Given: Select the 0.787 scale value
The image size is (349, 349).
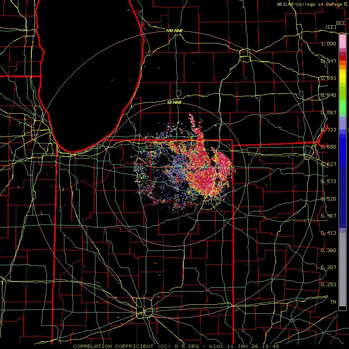Looking at the screenshot, I should [x=328, y=112].
